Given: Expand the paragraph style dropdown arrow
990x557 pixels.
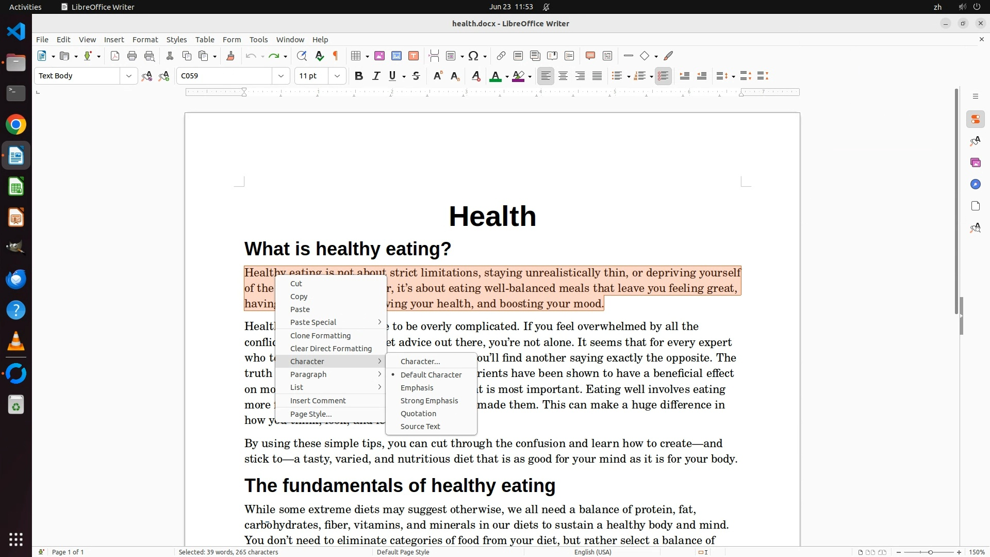Looking at the screenshot, I should click(128, 76).
